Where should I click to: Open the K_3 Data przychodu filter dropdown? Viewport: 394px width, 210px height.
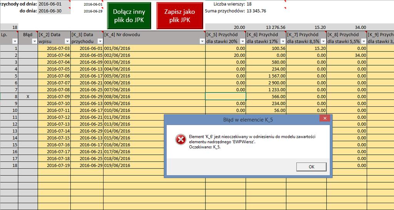coord(100,41)
